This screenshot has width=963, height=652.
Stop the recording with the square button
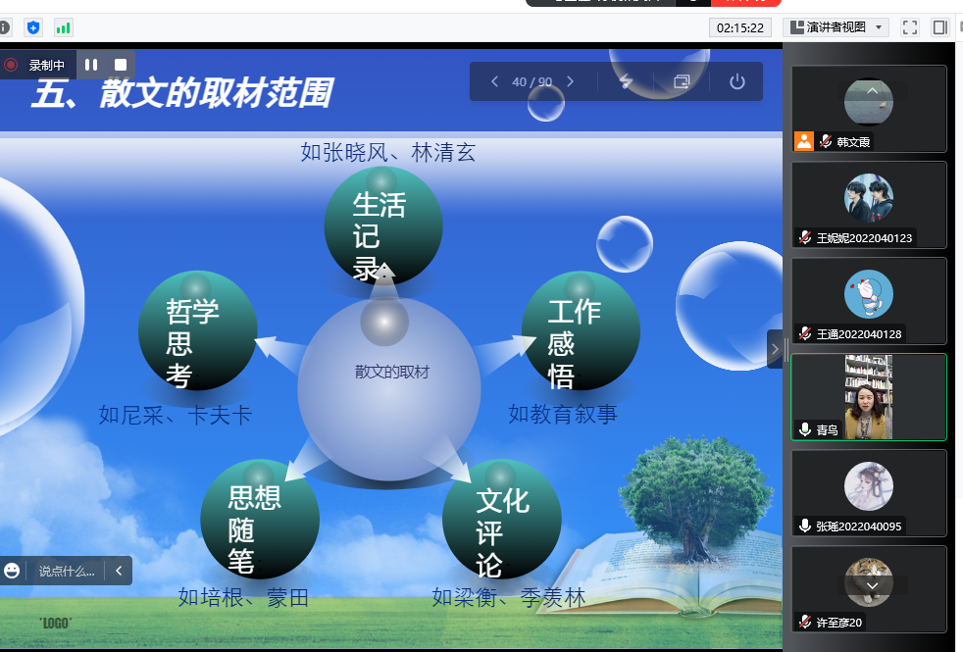[x=121, y=65]
